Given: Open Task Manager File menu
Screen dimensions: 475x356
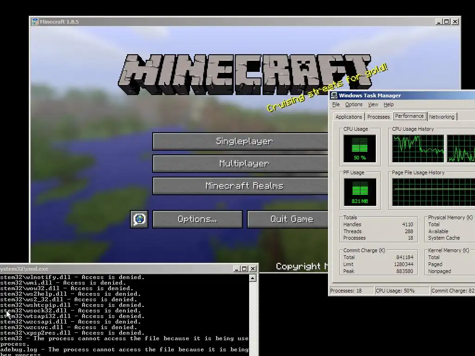Looking at the screenshot, I should 336,104.
